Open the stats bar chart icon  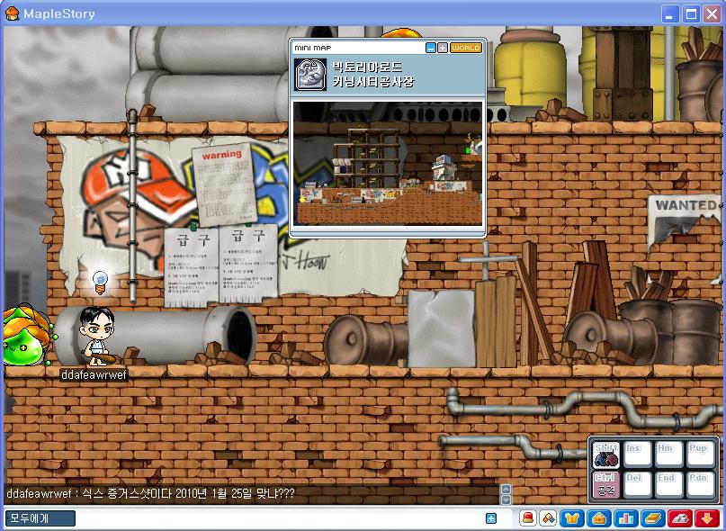(625, 518)
